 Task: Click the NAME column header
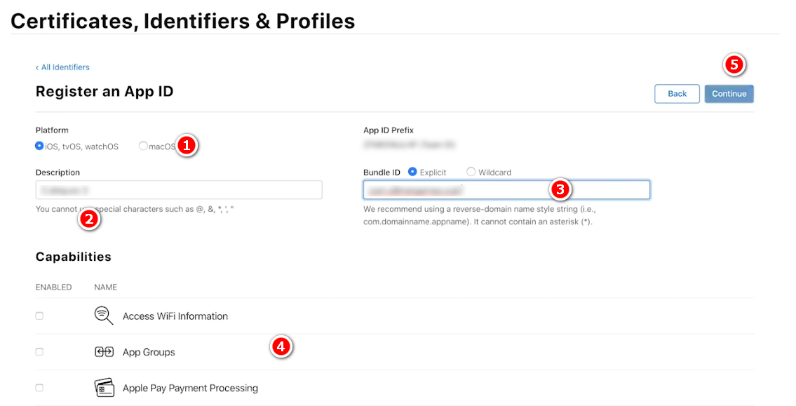[x=105, y=287]
